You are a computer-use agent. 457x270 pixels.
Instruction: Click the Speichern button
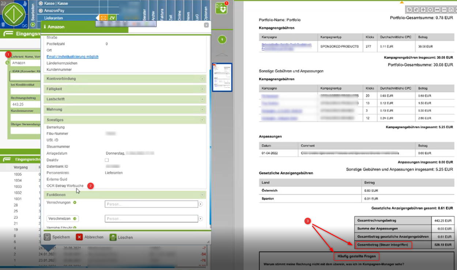57,237
